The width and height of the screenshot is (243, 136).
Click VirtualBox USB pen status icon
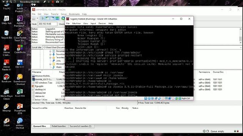159,98
